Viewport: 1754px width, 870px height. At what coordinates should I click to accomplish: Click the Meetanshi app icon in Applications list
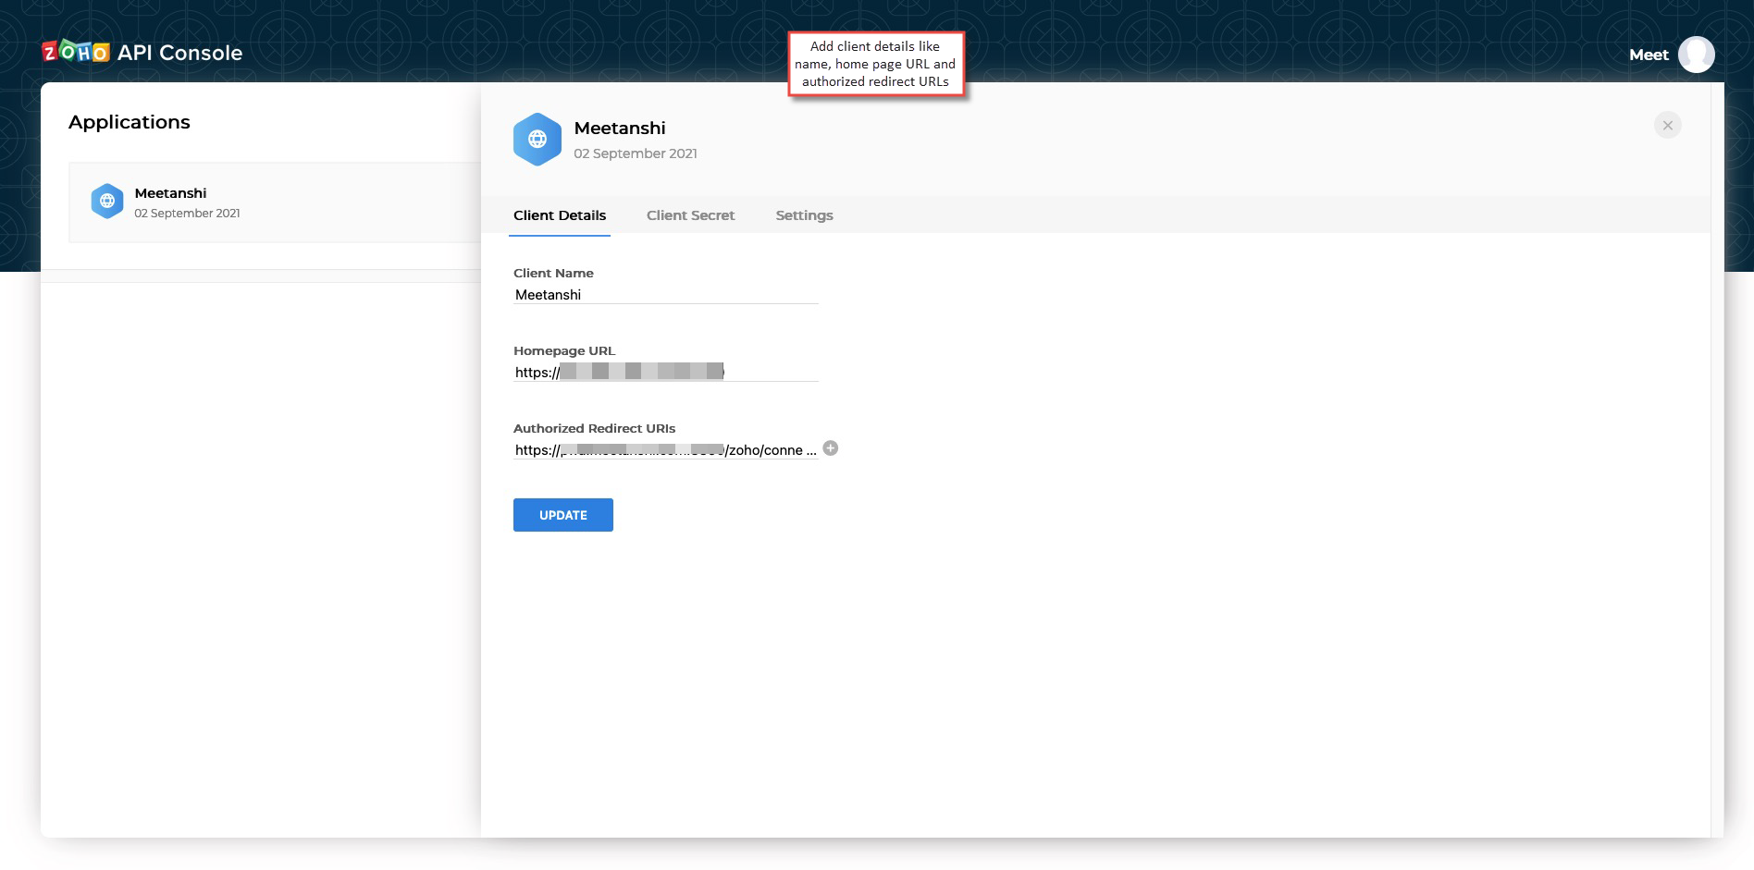[107, 201]
